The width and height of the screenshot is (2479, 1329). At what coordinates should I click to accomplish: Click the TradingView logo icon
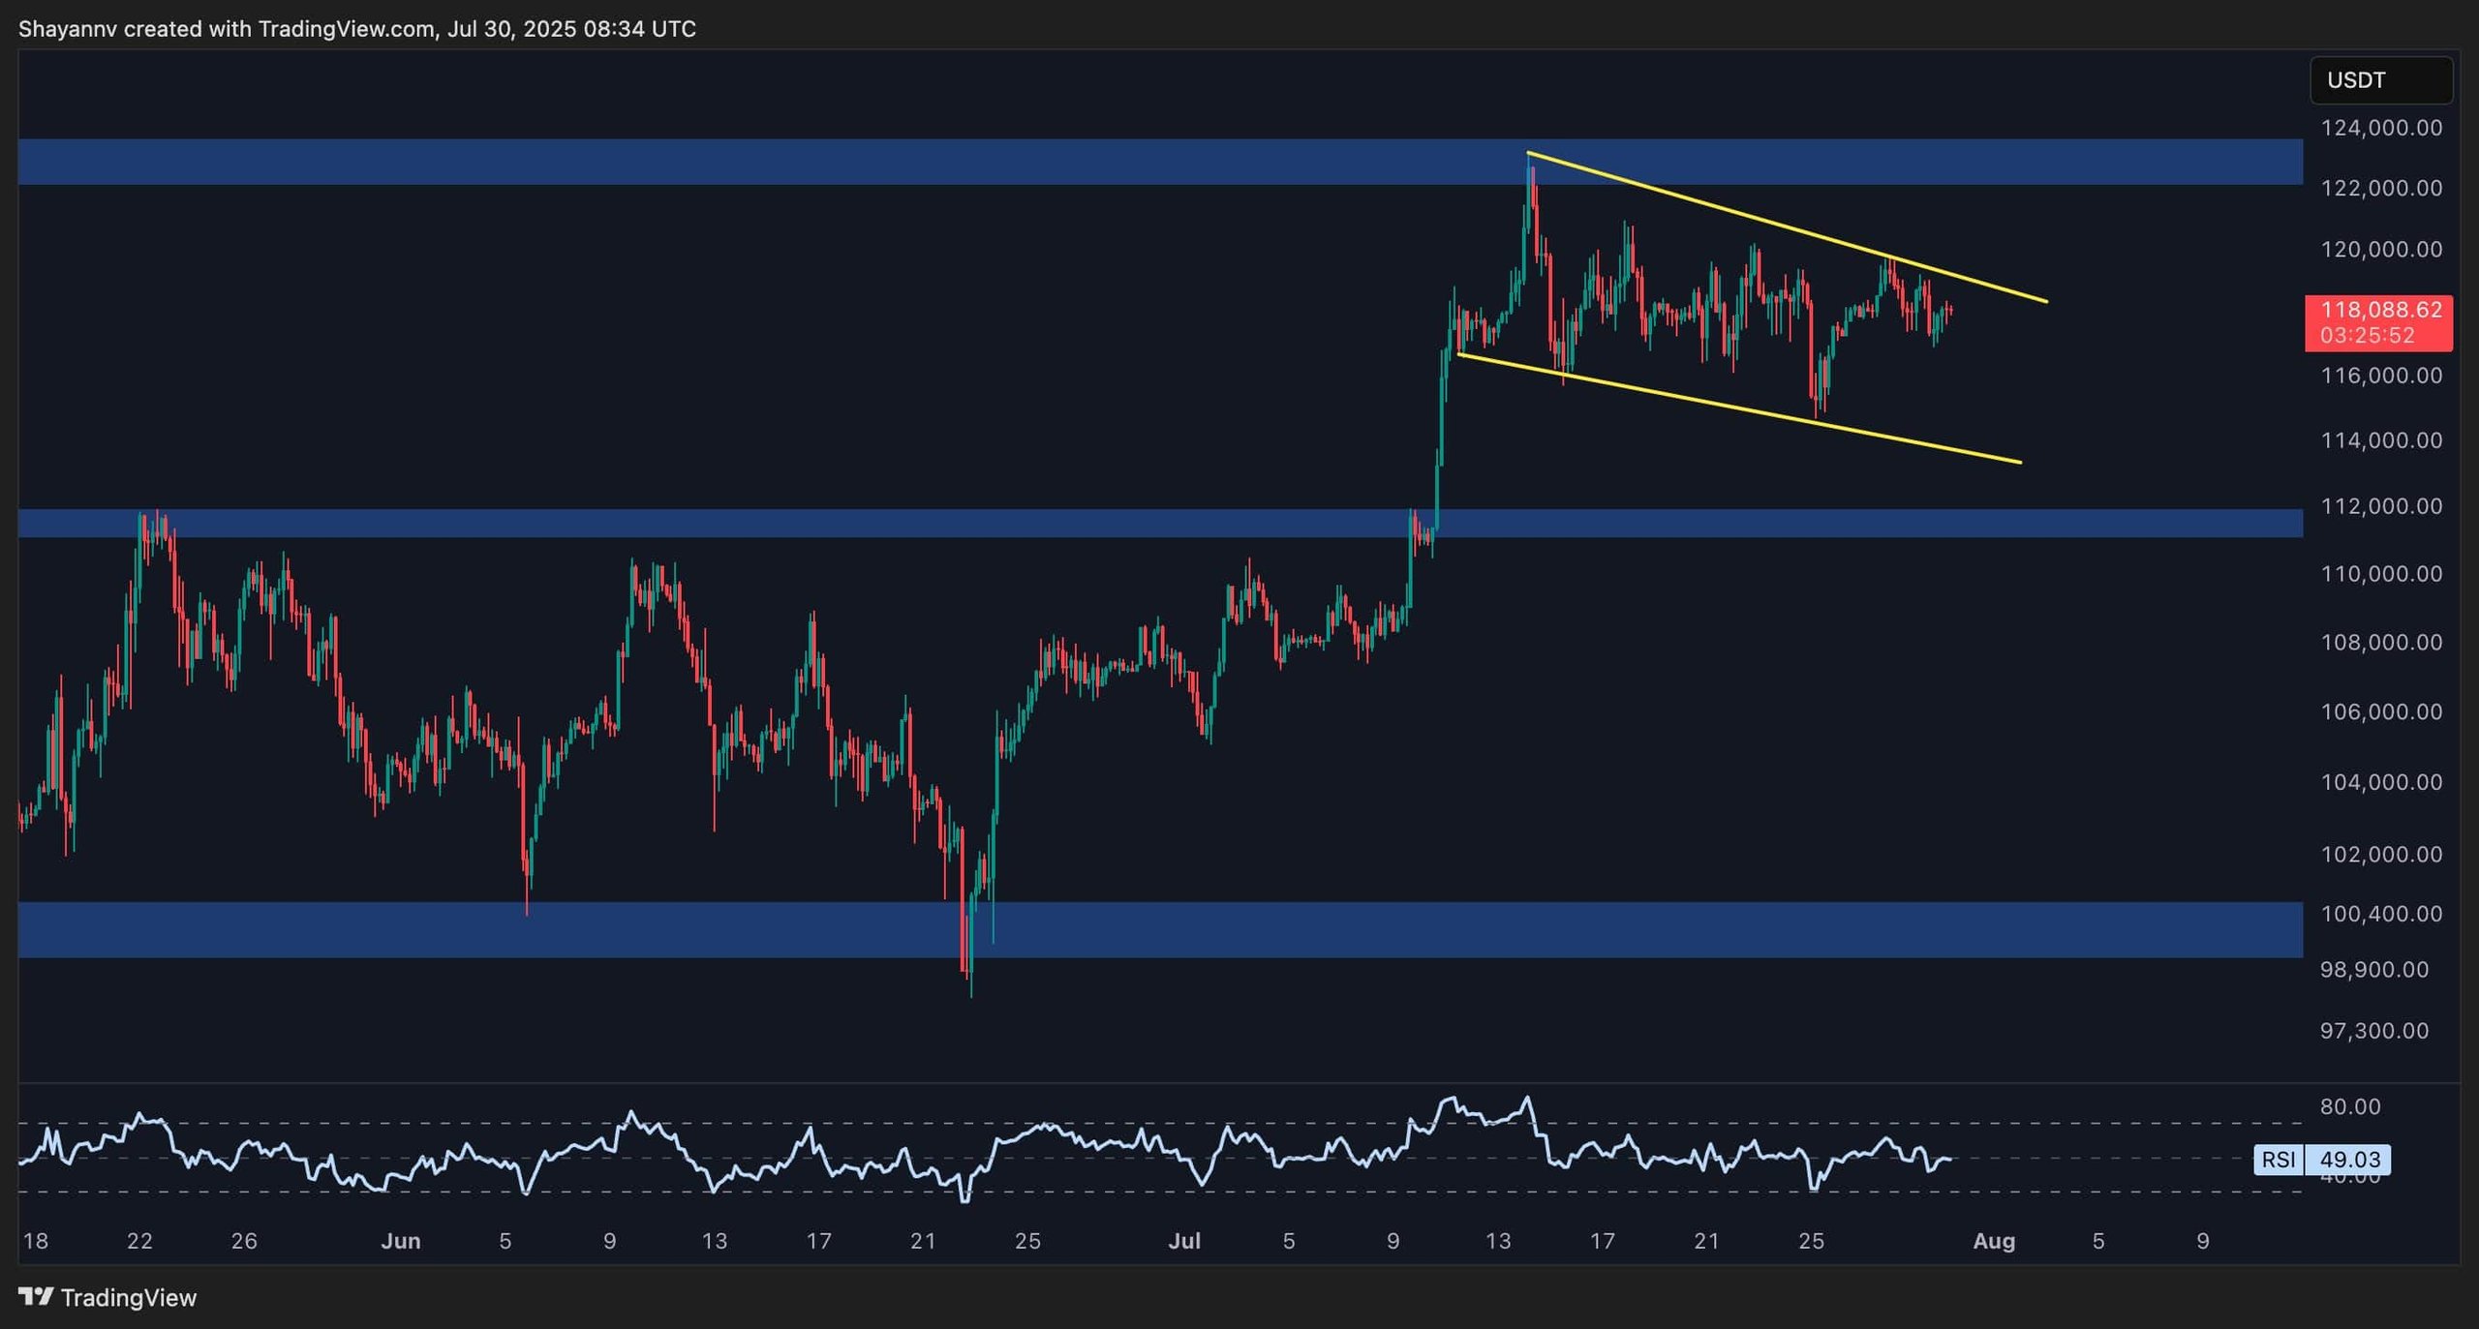point(36,1295)
